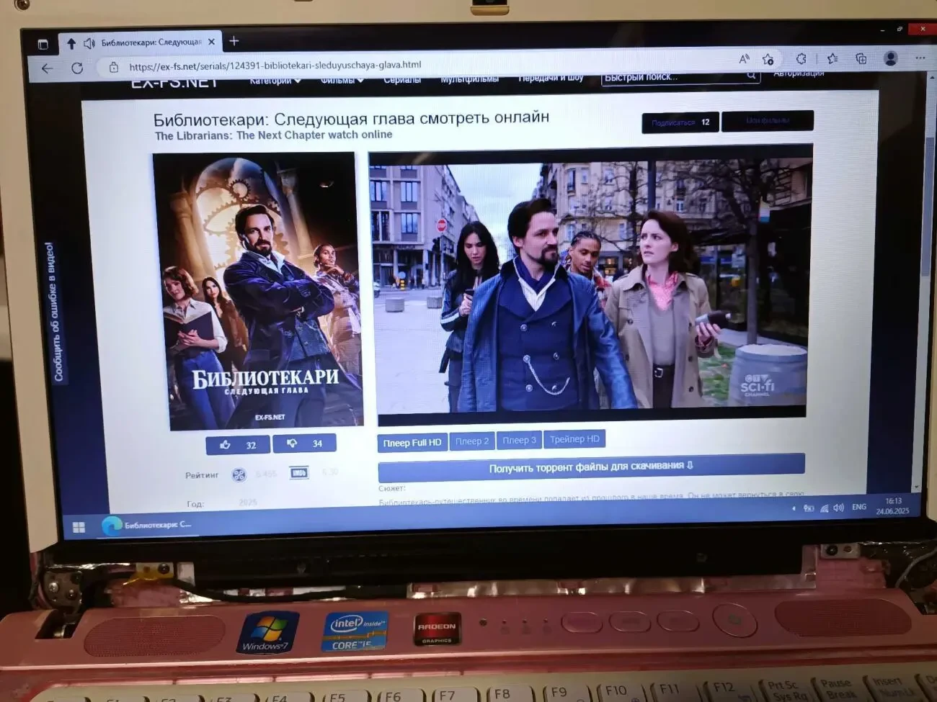
Task: Show hidden system tray icons
Action: (794, 508)
